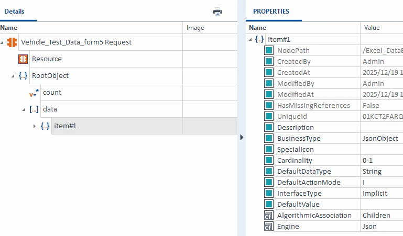Viewport: 403px width, 236px height.
Task: Click the teal icon beside CreatedAt
Action: tap(269, 72)
